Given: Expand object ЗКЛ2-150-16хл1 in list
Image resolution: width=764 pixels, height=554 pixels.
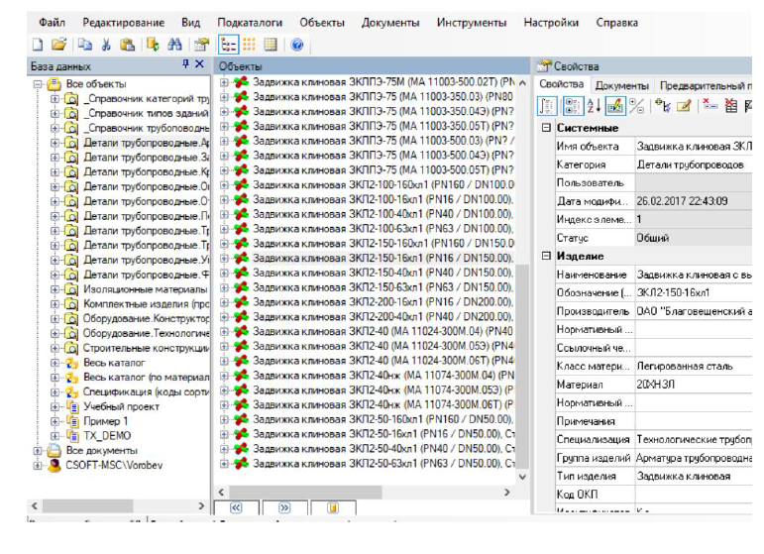Looking at the screenshot, I should [x=224, y=259].
